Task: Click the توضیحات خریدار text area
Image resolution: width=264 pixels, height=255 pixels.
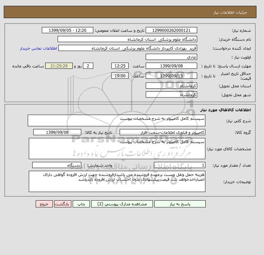Action: tap(117, 181)
